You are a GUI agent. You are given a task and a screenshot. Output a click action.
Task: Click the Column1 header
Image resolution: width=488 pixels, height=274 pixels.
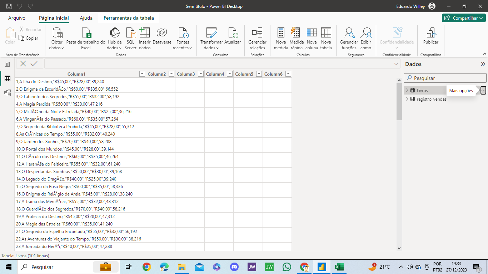tap(76, 74)
